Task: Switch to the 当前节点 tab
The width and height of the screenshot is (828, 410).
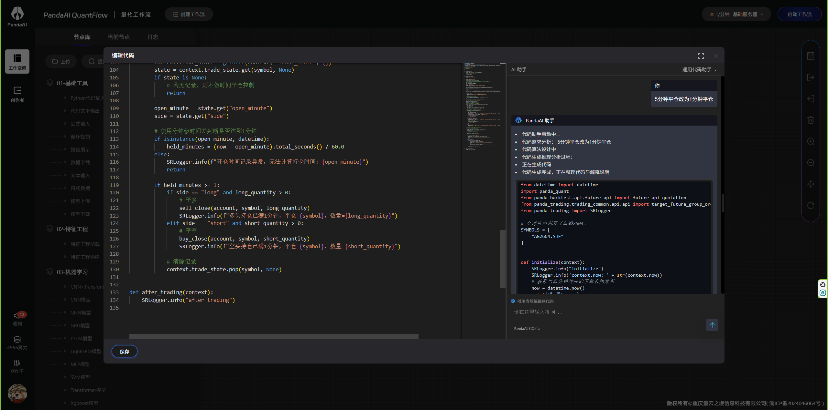Action: [x=119, y=37]
